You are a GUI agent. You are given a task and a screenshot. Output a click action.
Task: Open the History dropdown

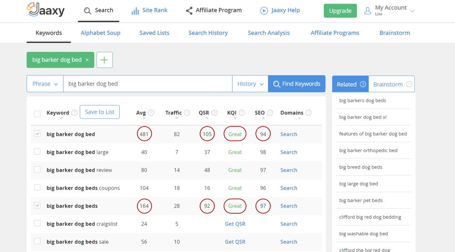[250, 84]
